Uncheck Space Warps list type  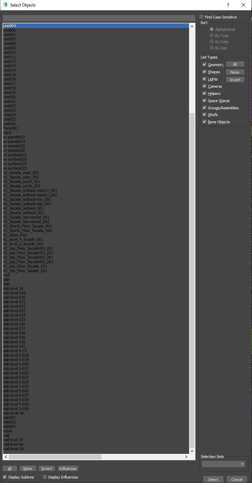(x=204, y=101)
